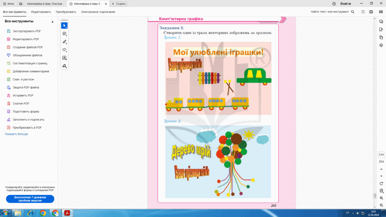Click the page number 244 field
386x217 pixels.
pyautogui.click(x=381, y=155)
